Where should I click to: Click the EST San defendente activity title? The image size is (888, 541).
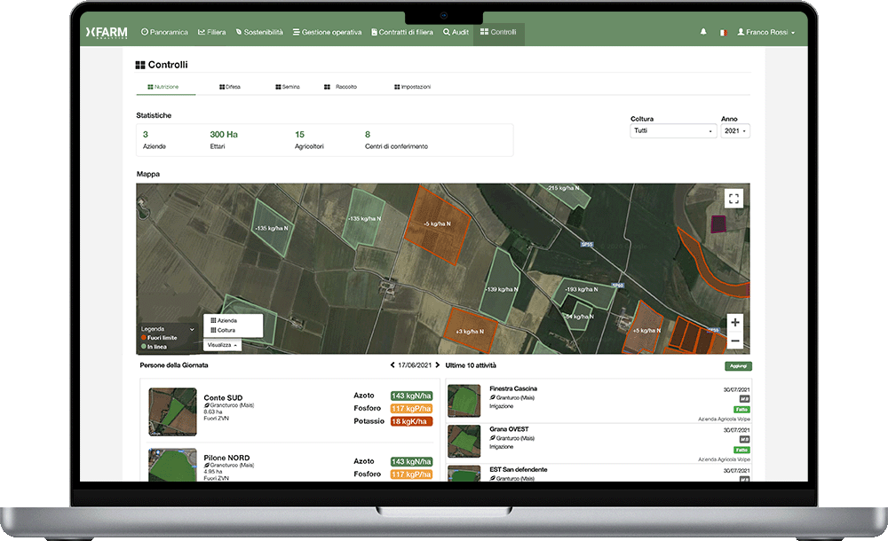(x=519, y=470)
